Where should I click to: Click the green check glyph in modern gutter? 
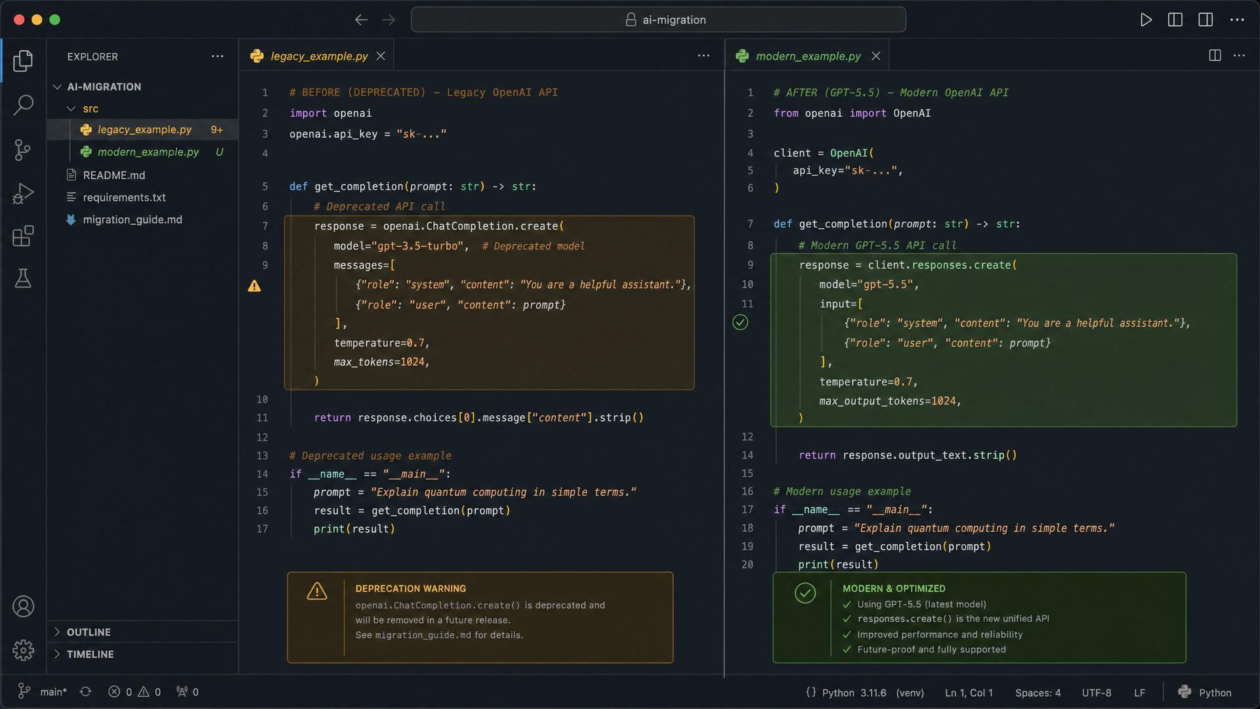[x=740, y=322]
